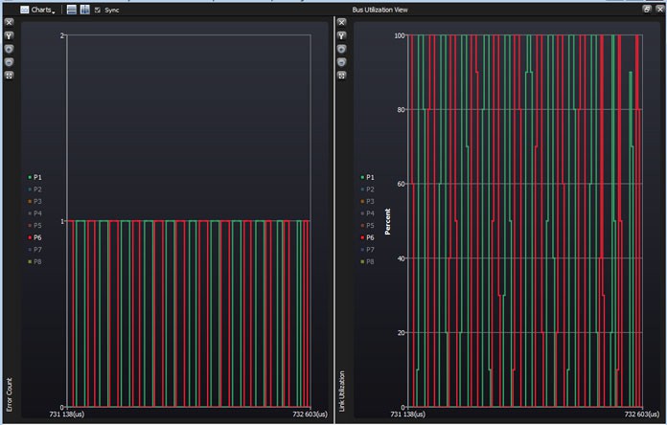Toggle P4 series in Link Utilization legend
This screenshot has width=667, height=425.
click(368, 213)
